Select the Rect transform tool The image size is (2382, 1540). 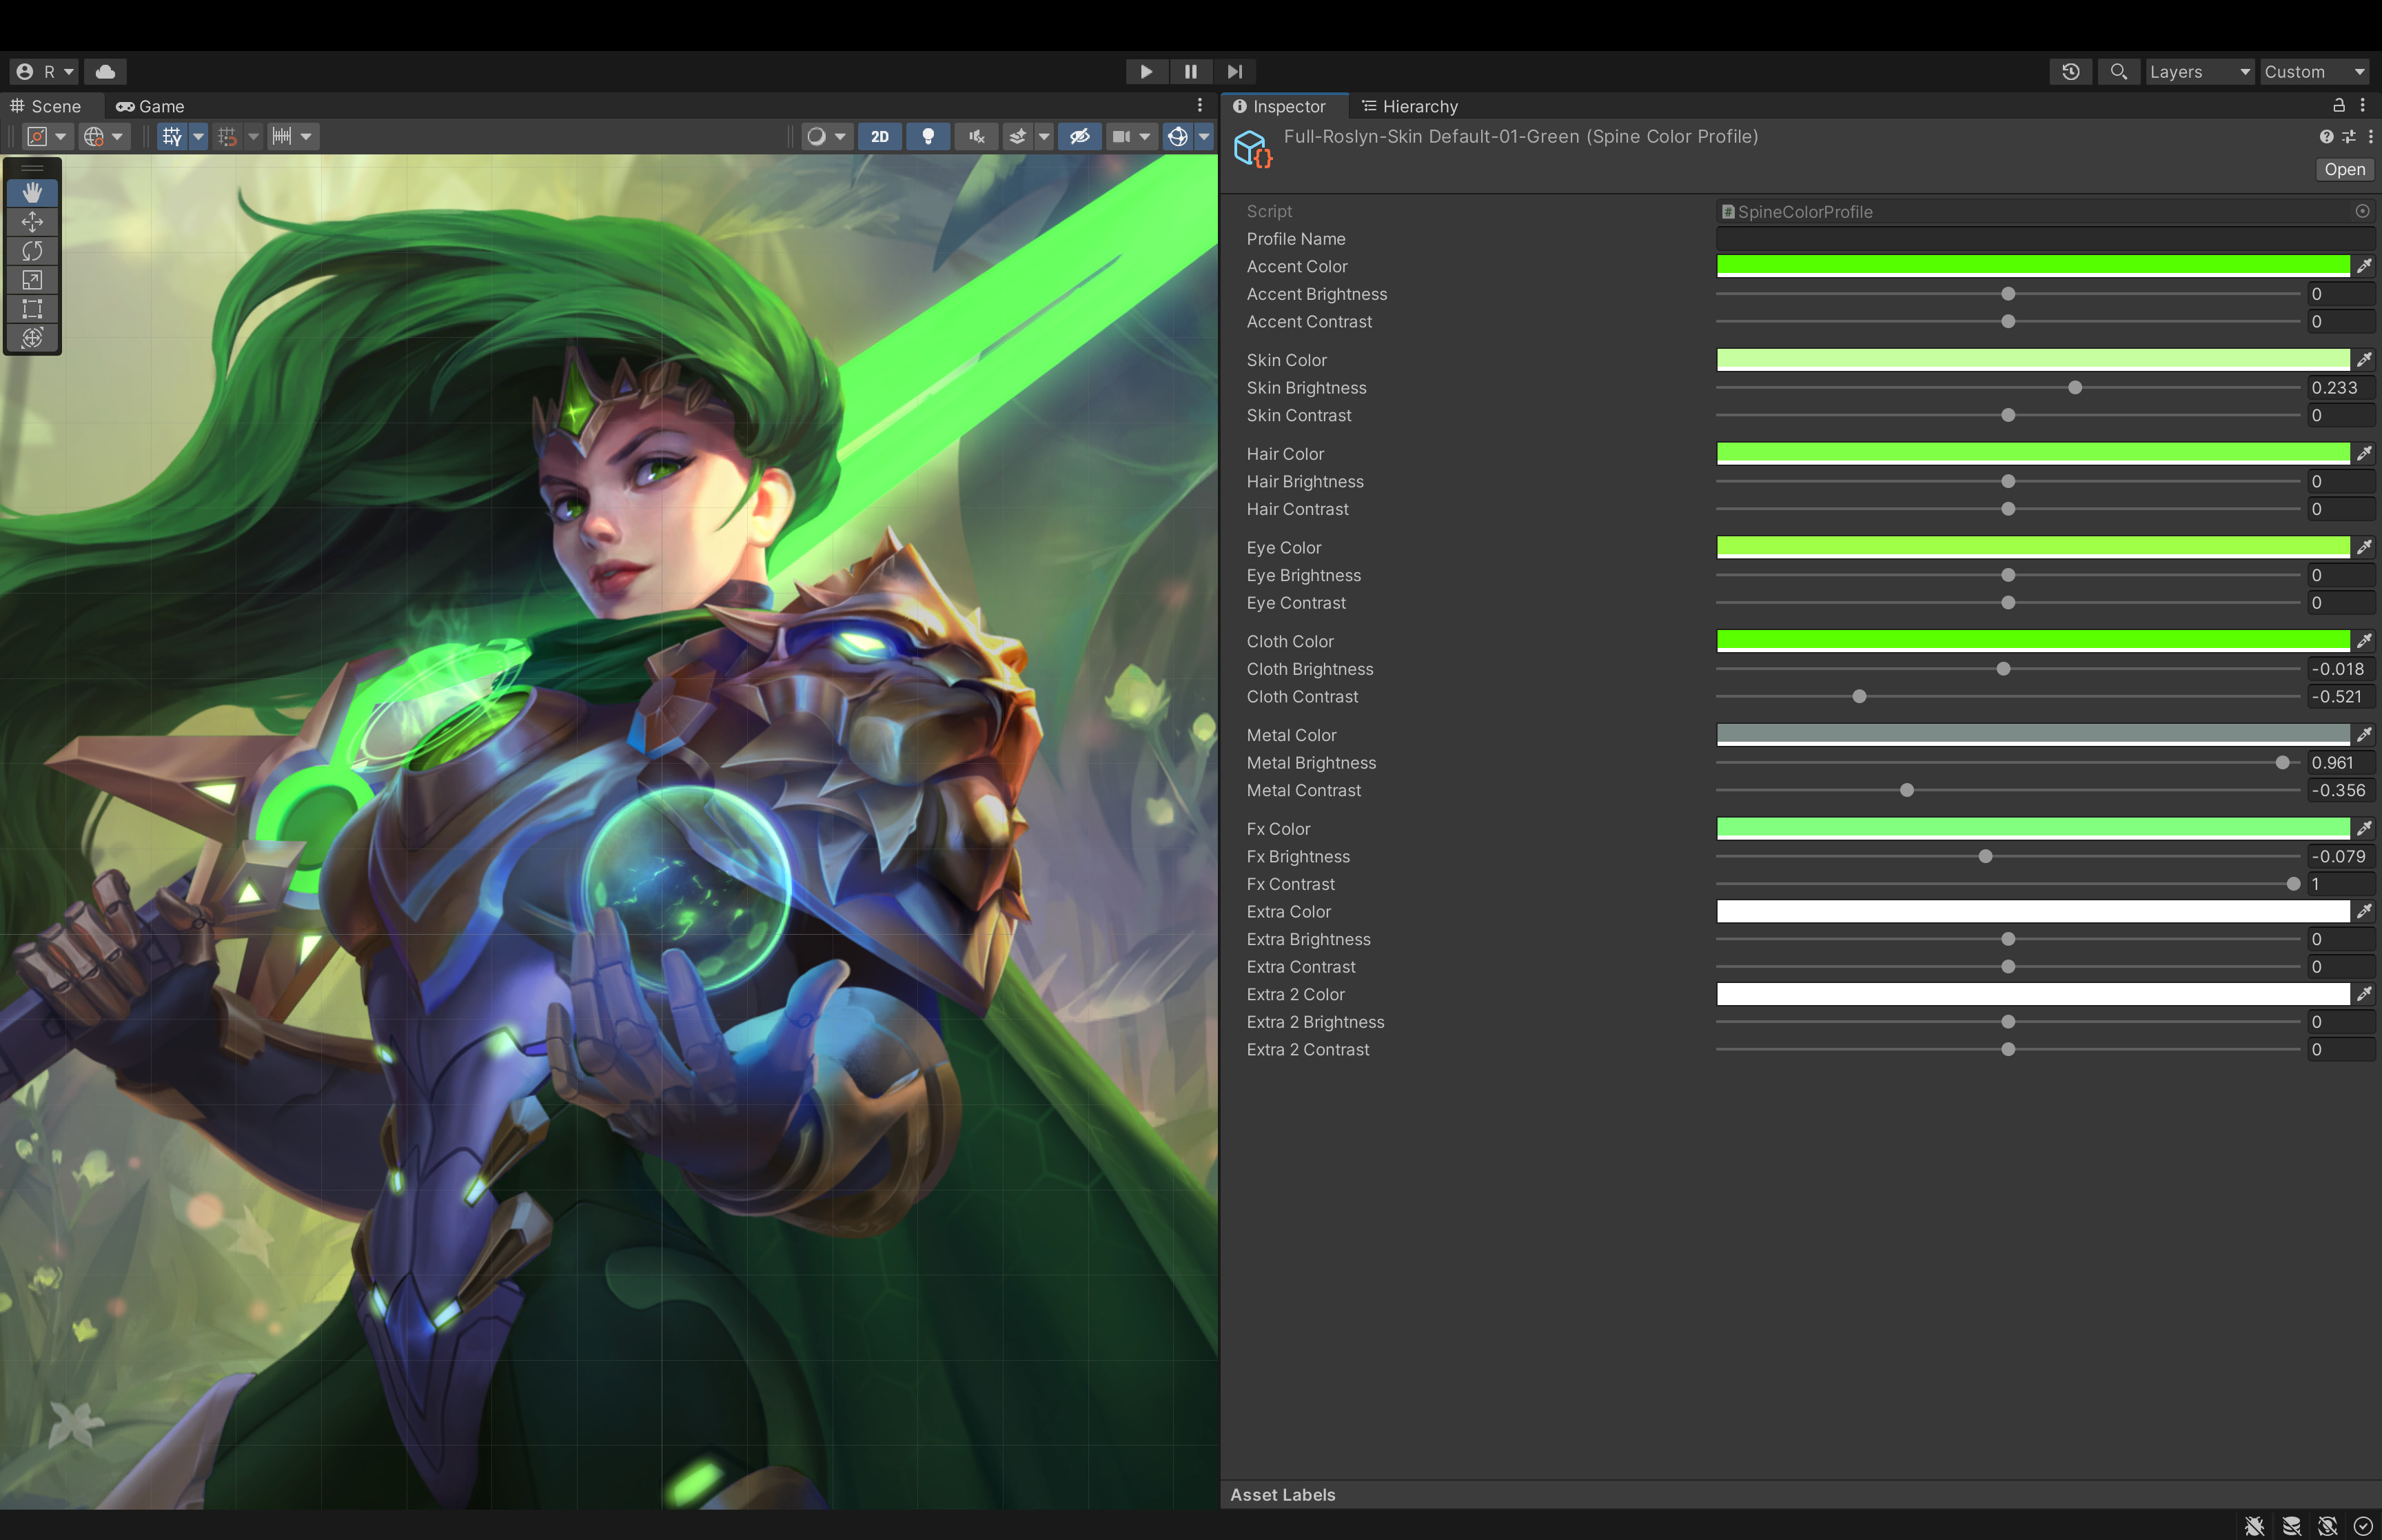(32, 309)
